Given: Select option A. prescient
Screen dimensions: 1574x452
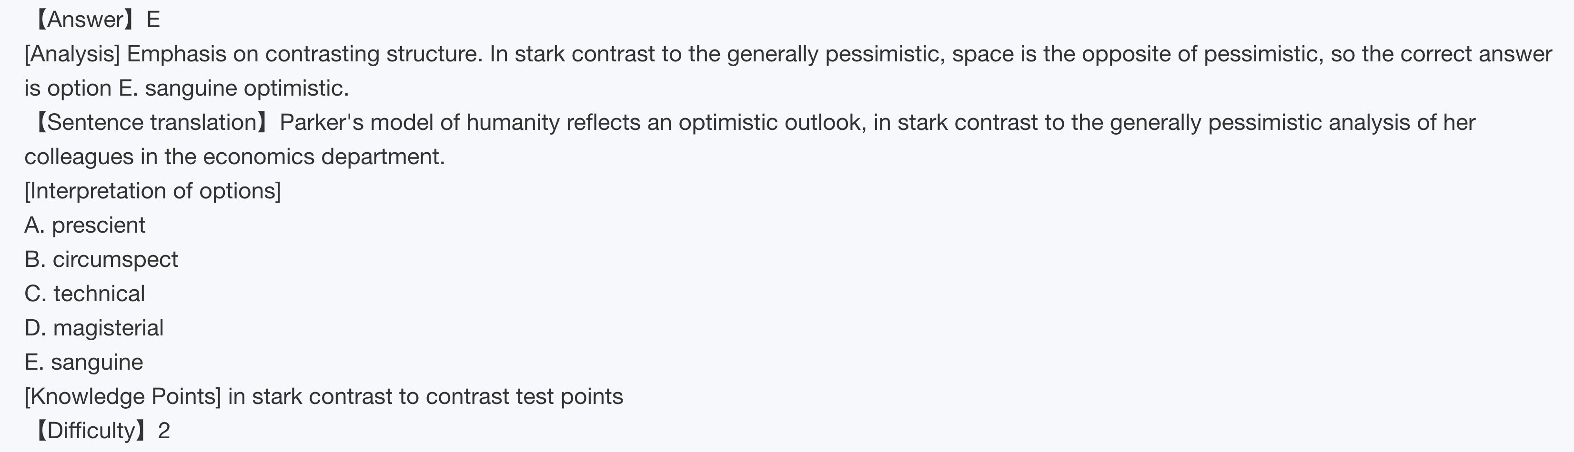Looking at the screenshot, I should click(x=85, y=226).
